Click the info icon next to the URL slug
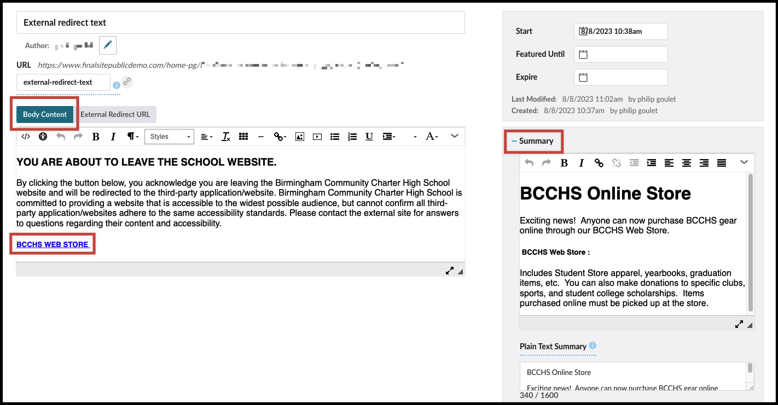 point(116,85)
